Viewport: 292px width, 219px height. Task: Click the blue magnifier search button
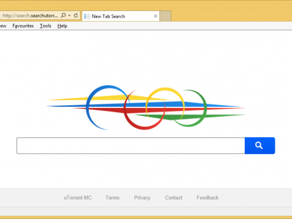point(260,145)
